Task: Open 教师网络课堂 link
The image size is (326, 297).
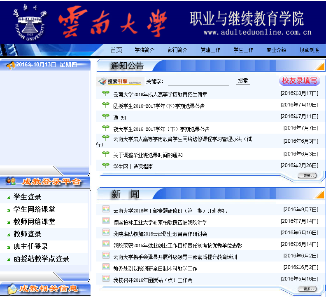Action: click(35, 222)
